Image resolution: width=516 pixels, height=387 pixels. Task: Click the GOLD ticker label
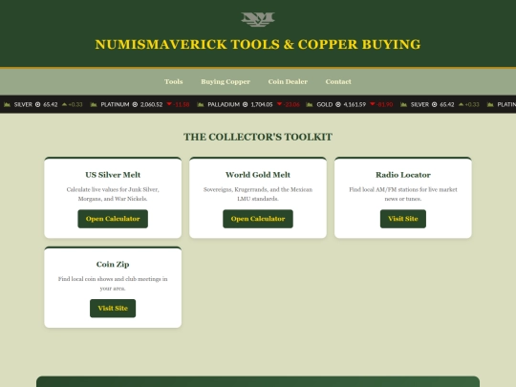click(x=325, y=104)
